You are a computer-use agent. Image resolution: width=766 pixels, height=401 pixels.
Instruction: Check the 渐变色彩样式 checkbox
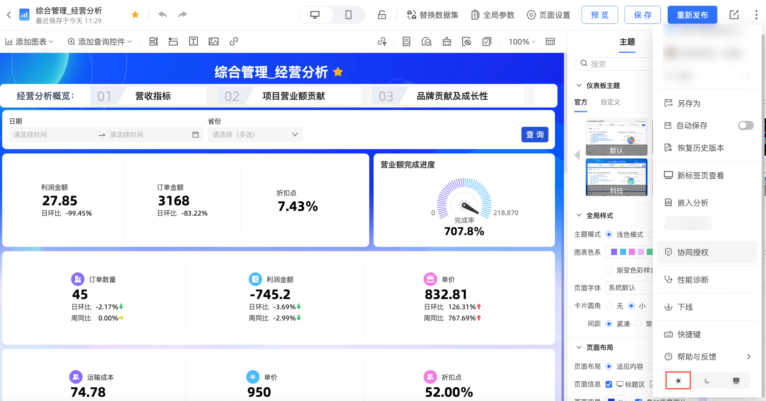(x=609, y=270)
